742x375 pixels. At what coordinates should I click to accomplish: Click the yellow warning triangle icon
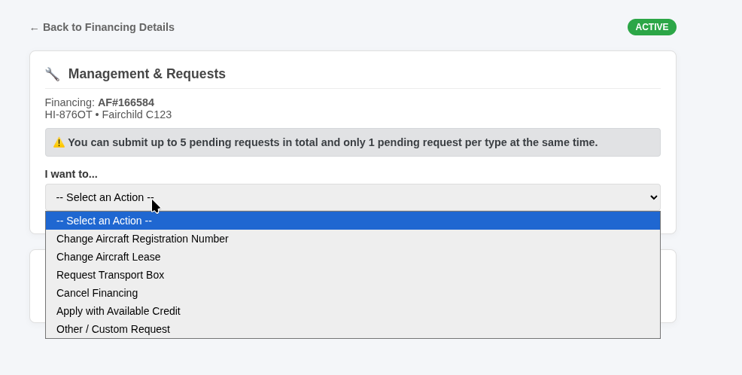click(x=59, y=142)
